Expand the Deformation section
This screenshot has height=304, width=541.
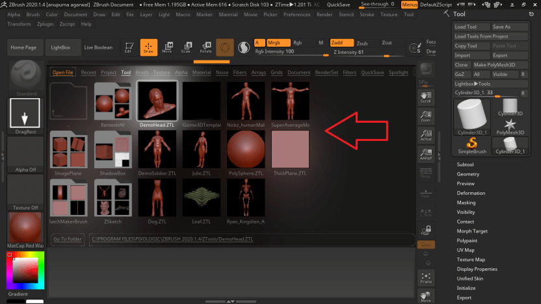(x=471, y=193)
